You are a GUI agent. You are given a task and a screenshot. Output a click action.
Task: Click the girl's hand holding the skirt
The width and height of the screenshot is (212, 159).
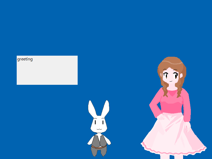click(188, 127)
